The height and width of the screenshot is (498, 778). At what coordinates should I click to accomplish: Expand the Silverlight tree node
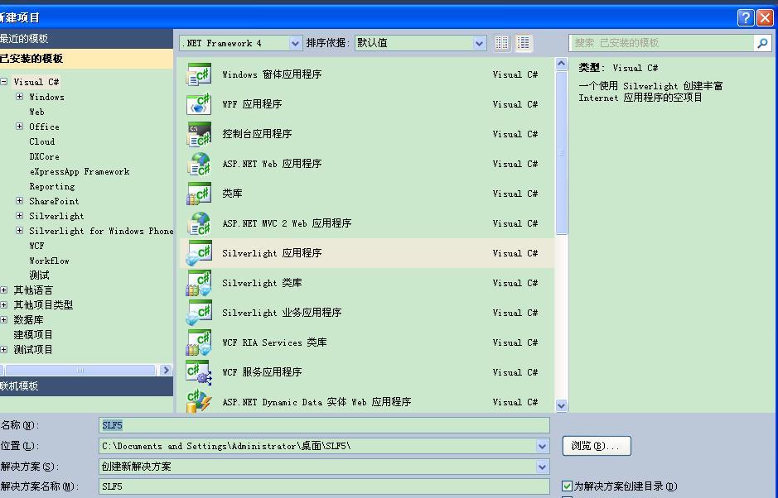(x=19, y=216)
